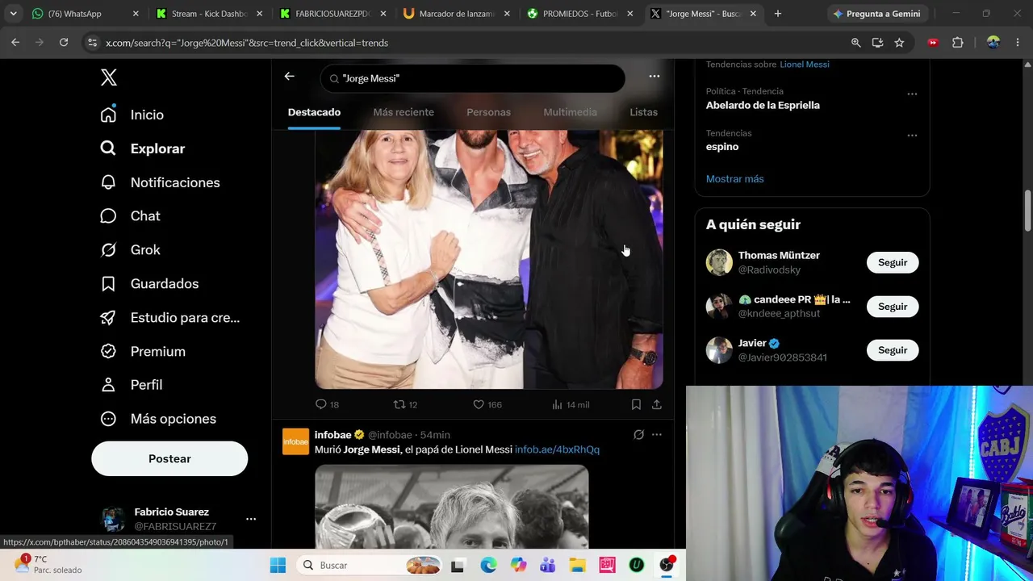Switch to the Listas tab

[643, 112]
